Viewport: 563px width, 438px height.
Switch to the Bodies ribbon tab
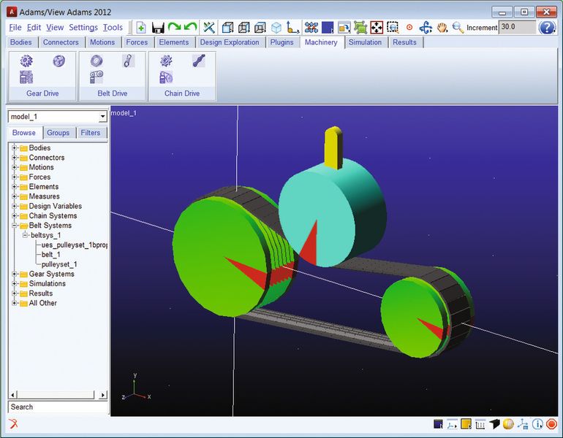click(20, 42)
